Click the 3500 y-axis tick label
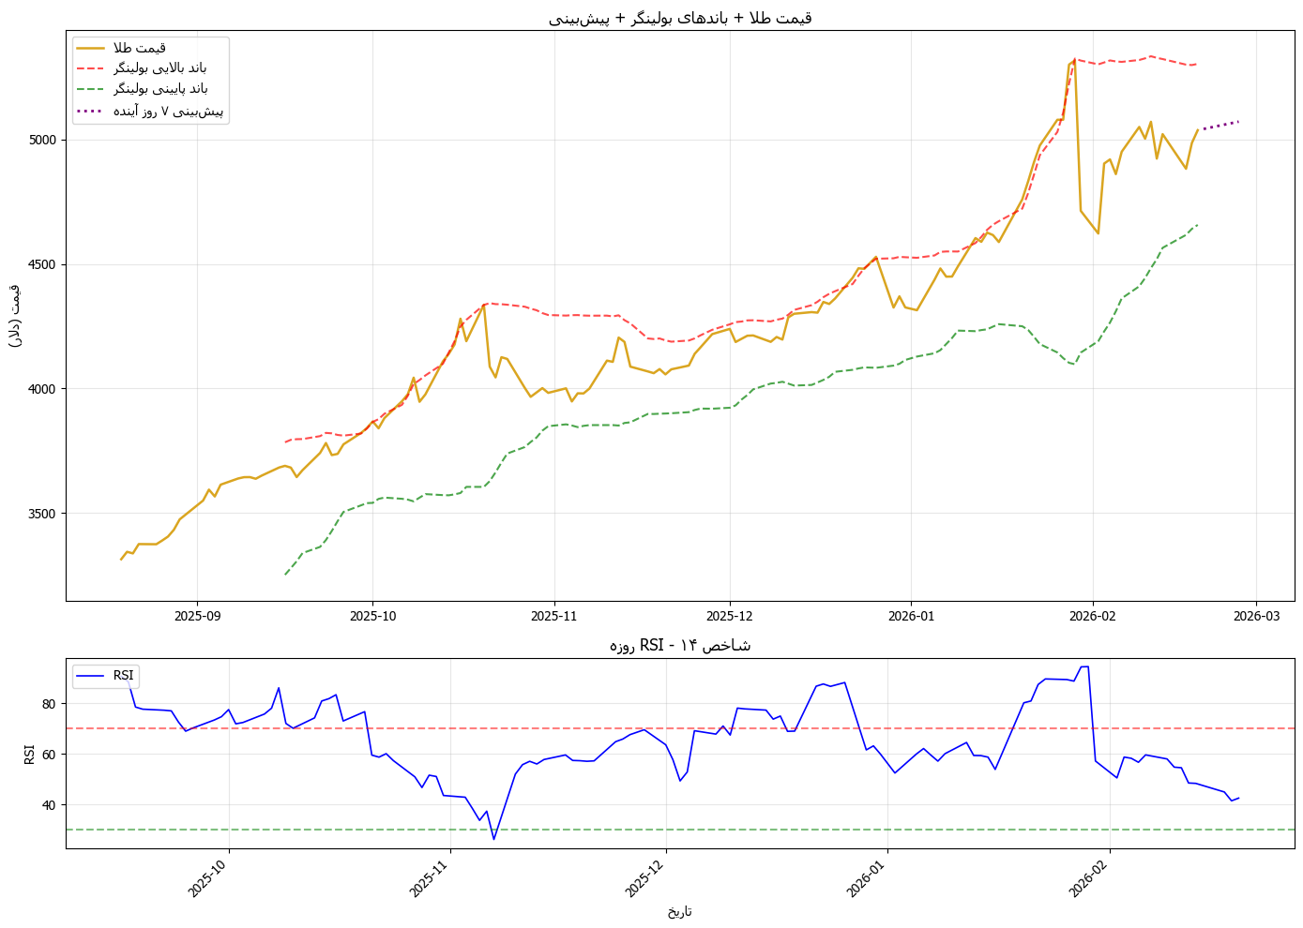The height and width of the screenshot is (928, 1303). click(x=44, y=514)
